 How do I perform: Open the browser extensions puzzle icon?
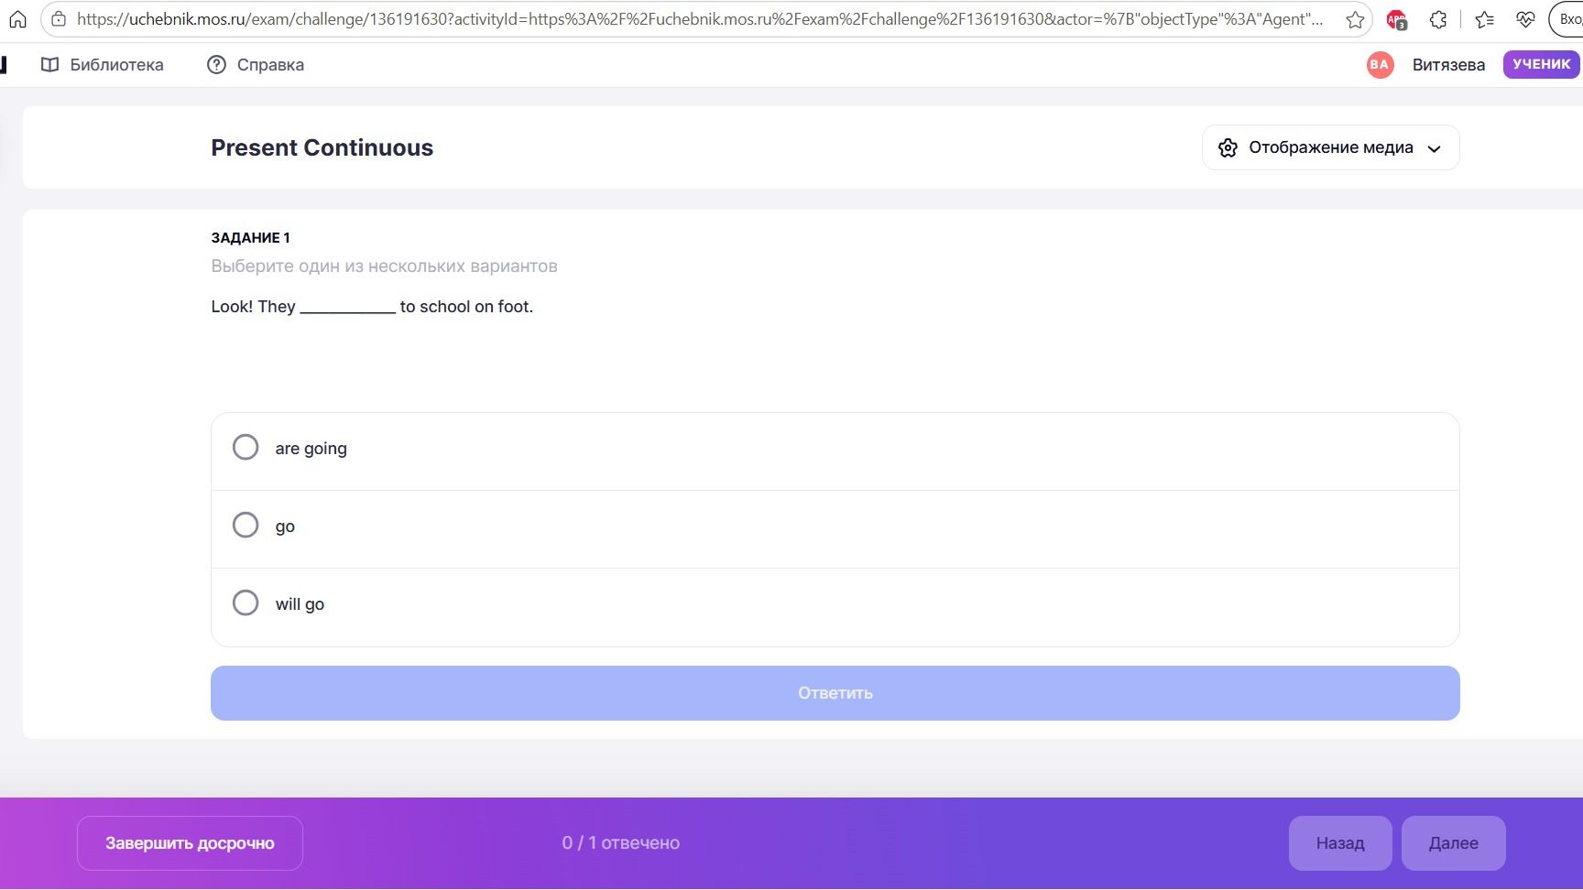[1438, 19]
